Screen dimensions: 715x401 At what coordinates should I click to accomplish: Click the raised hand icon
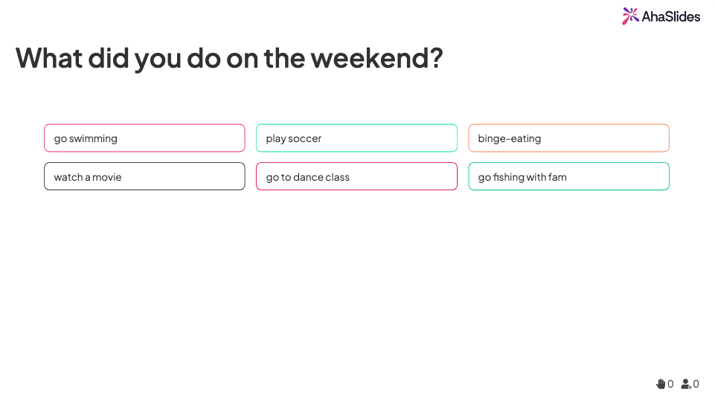[x=661, y=384]
